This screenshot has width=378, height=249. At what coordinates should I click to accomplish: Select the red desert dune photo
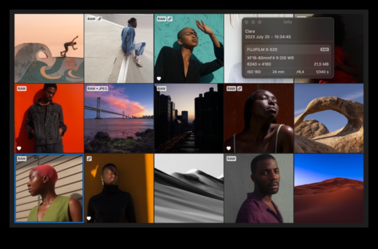(x=328, y=188)
